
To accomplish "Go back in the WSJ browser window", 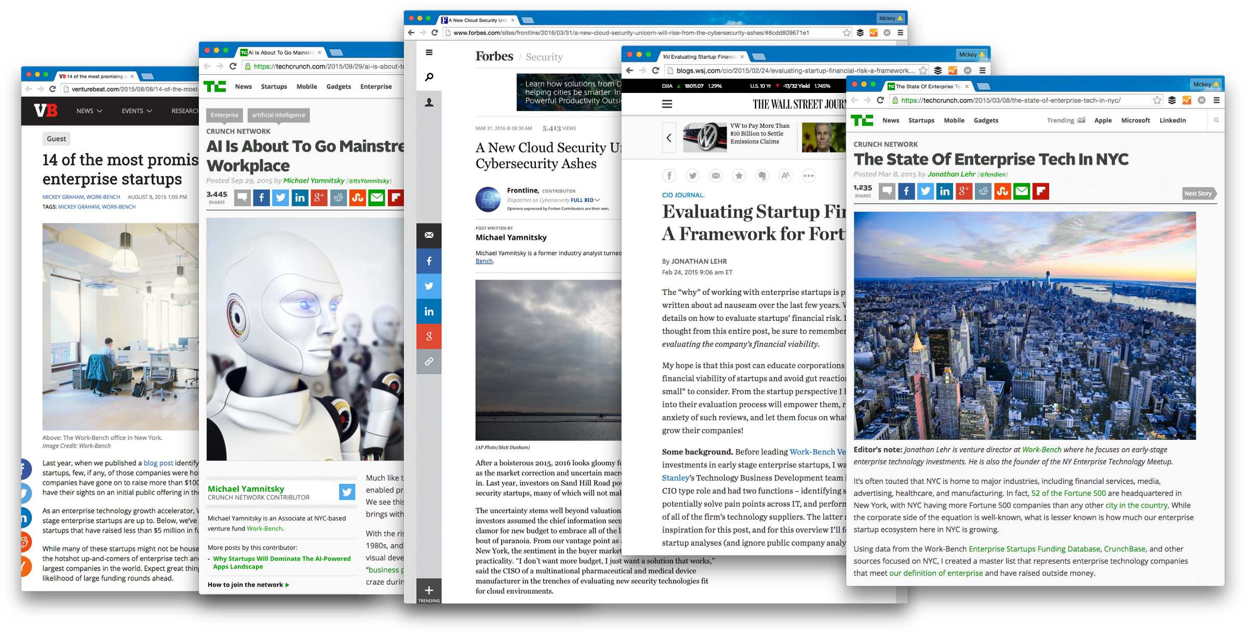I will [x=630, y=71].
